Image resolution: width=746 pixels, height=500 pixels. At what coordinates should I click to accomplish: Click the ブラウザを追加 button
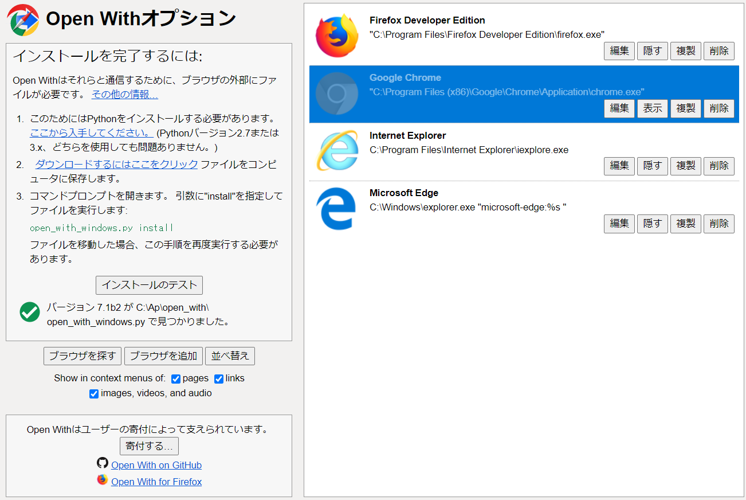(x=163, y=356)
